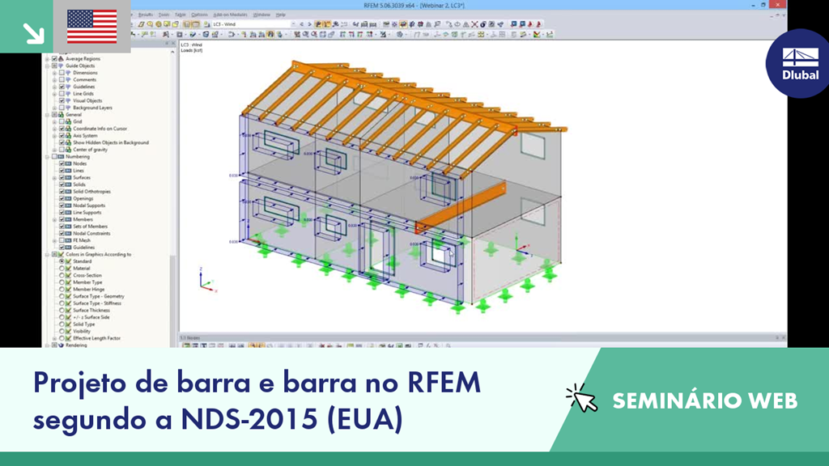Click the United States flag icon

point(92,27)
